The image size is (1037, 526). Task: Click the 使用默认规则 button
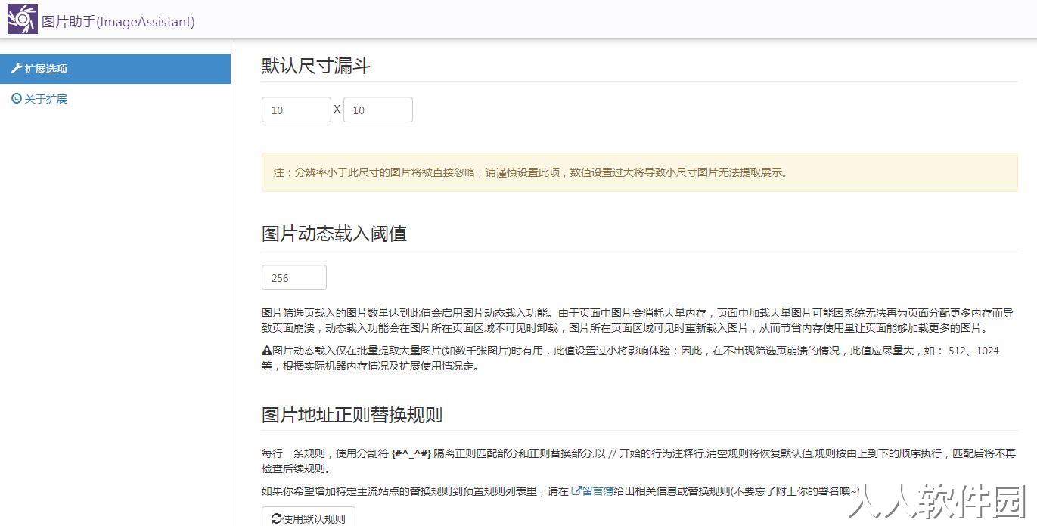coord(309,518)
